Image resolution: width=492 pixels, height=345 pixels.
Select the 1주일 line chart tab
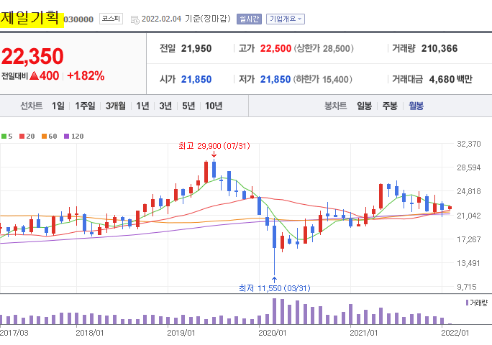[85, 106]
